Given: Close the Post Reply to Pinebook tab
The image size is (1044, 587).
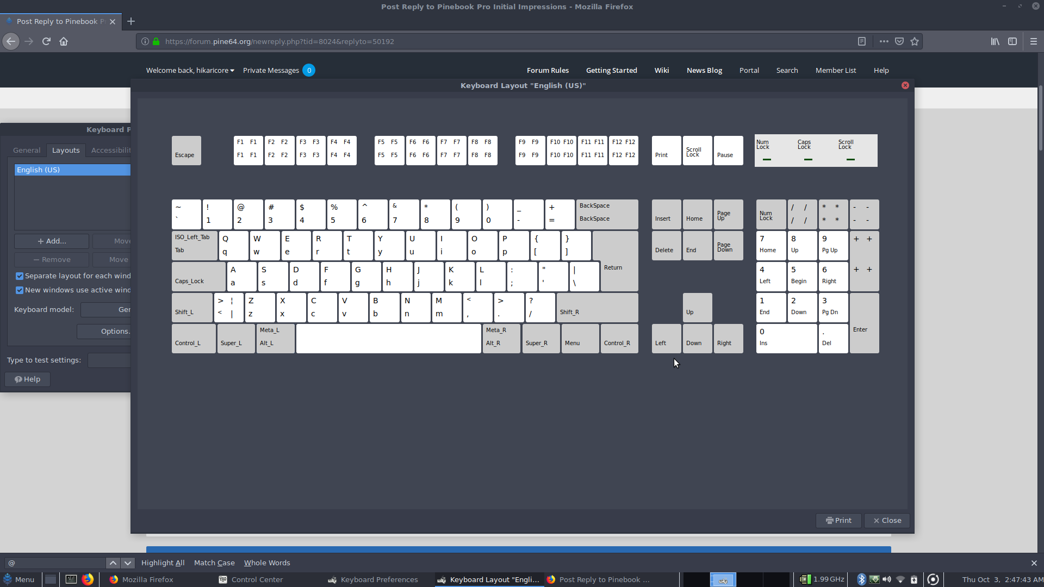Looking at the screenshot, I should (x=113, y=22).
